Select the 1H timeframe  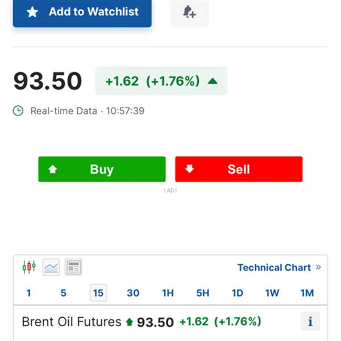tap(168, 293)
